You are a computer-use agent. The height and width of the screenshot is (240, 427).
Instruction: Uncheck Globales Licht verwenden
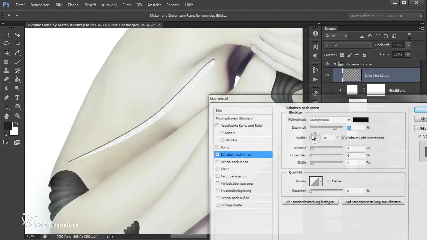tap(343, 138)
